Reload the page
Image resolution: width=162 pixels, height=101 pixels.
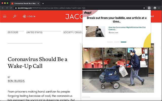click(11, 8)
